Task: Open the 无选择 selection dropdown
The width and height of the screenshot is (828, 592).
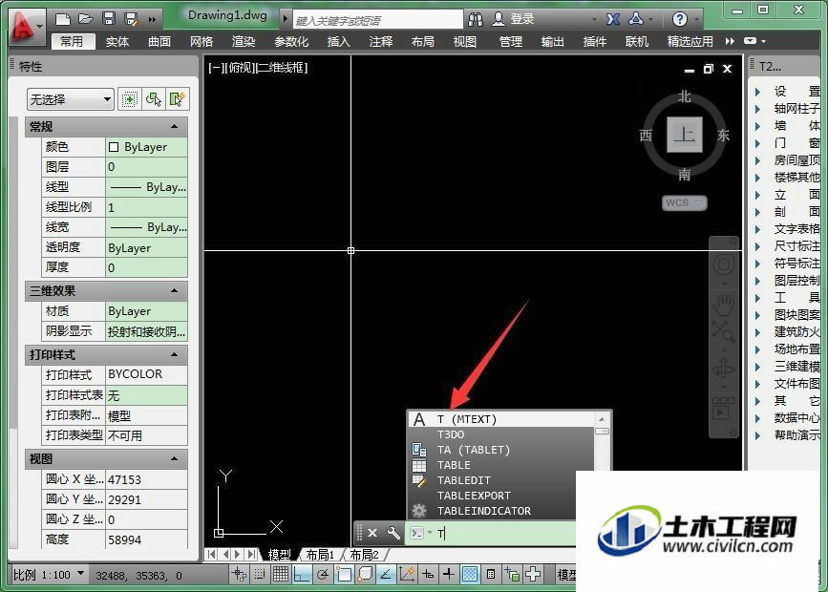Action: [71, 98]
